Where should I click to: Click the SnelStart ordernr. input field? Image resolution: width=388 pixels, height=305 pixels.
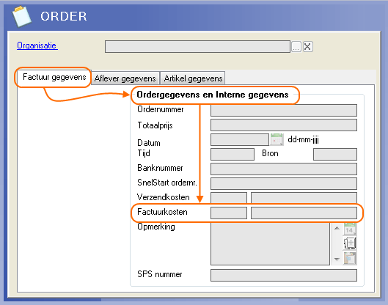(x=284, y=183)
